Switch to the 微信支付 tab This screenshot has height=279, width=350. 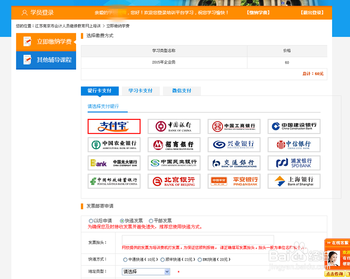[182, 91]
